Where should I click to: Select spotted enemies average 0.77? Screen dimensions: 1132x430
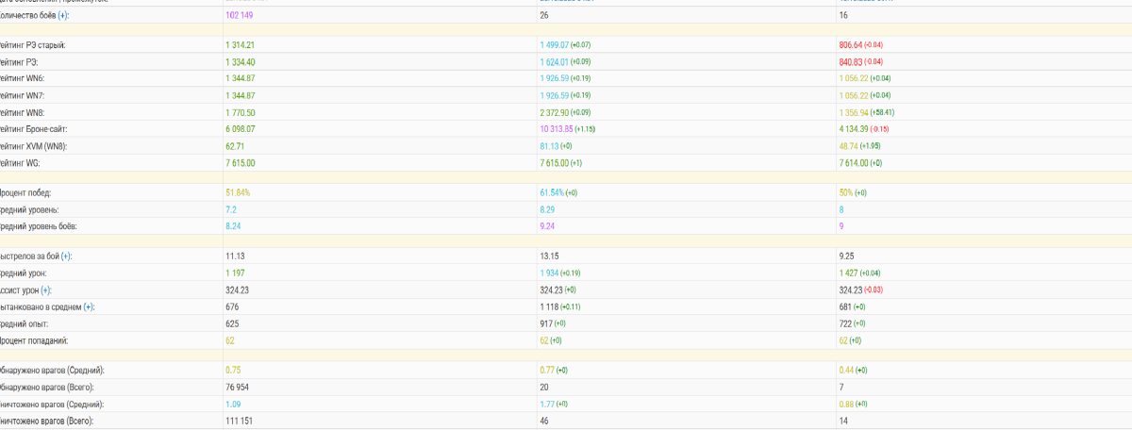(547, 371)
